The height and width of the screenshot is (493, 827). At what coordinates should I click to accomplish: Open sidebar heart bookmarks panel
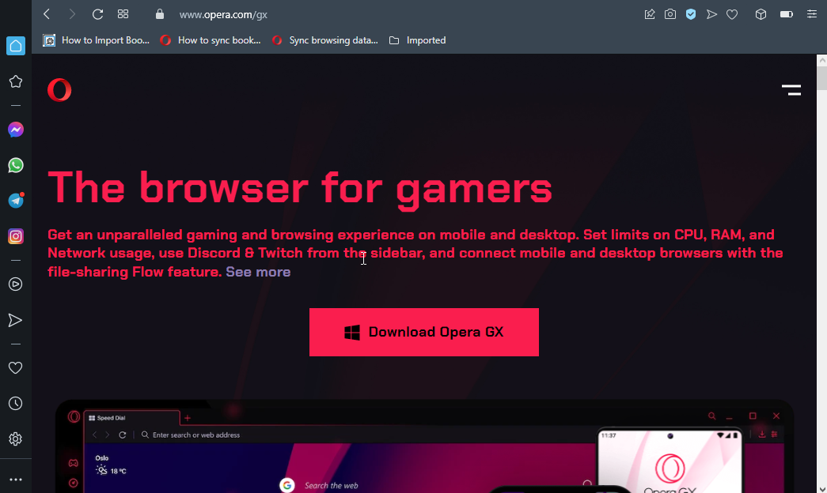click(x=15, y=367)
